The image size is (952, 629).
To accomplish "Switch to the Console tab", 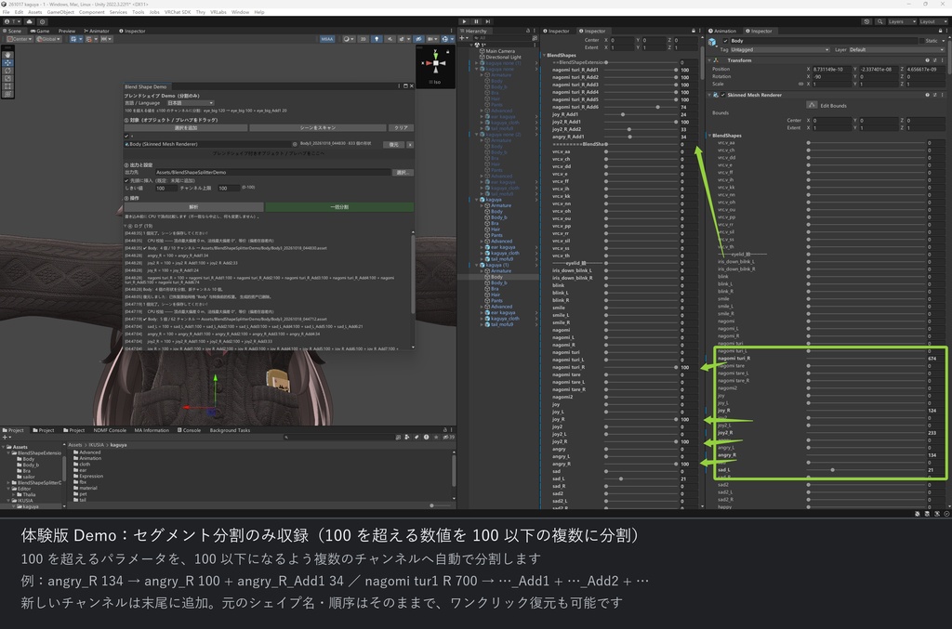I will [189, 430].
